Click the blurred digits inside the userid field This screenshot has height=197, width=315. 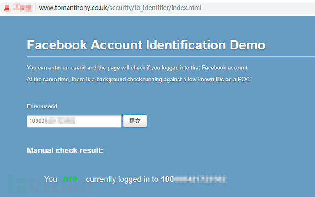coord(60,121)
